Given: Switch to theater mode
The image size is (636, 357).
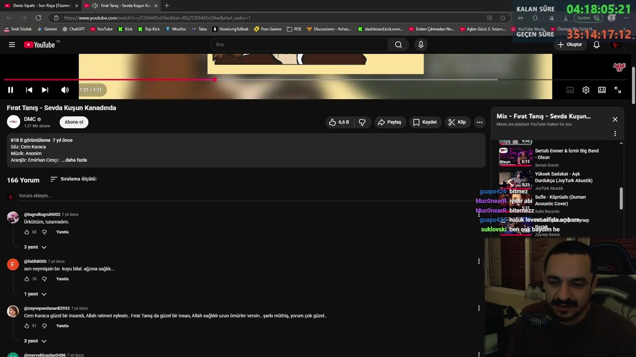Looking at the screenshot, I should coord(602,90).
